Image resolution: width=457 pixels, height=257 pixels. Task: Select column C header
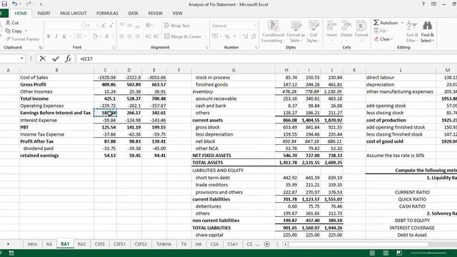click(105, 70)
